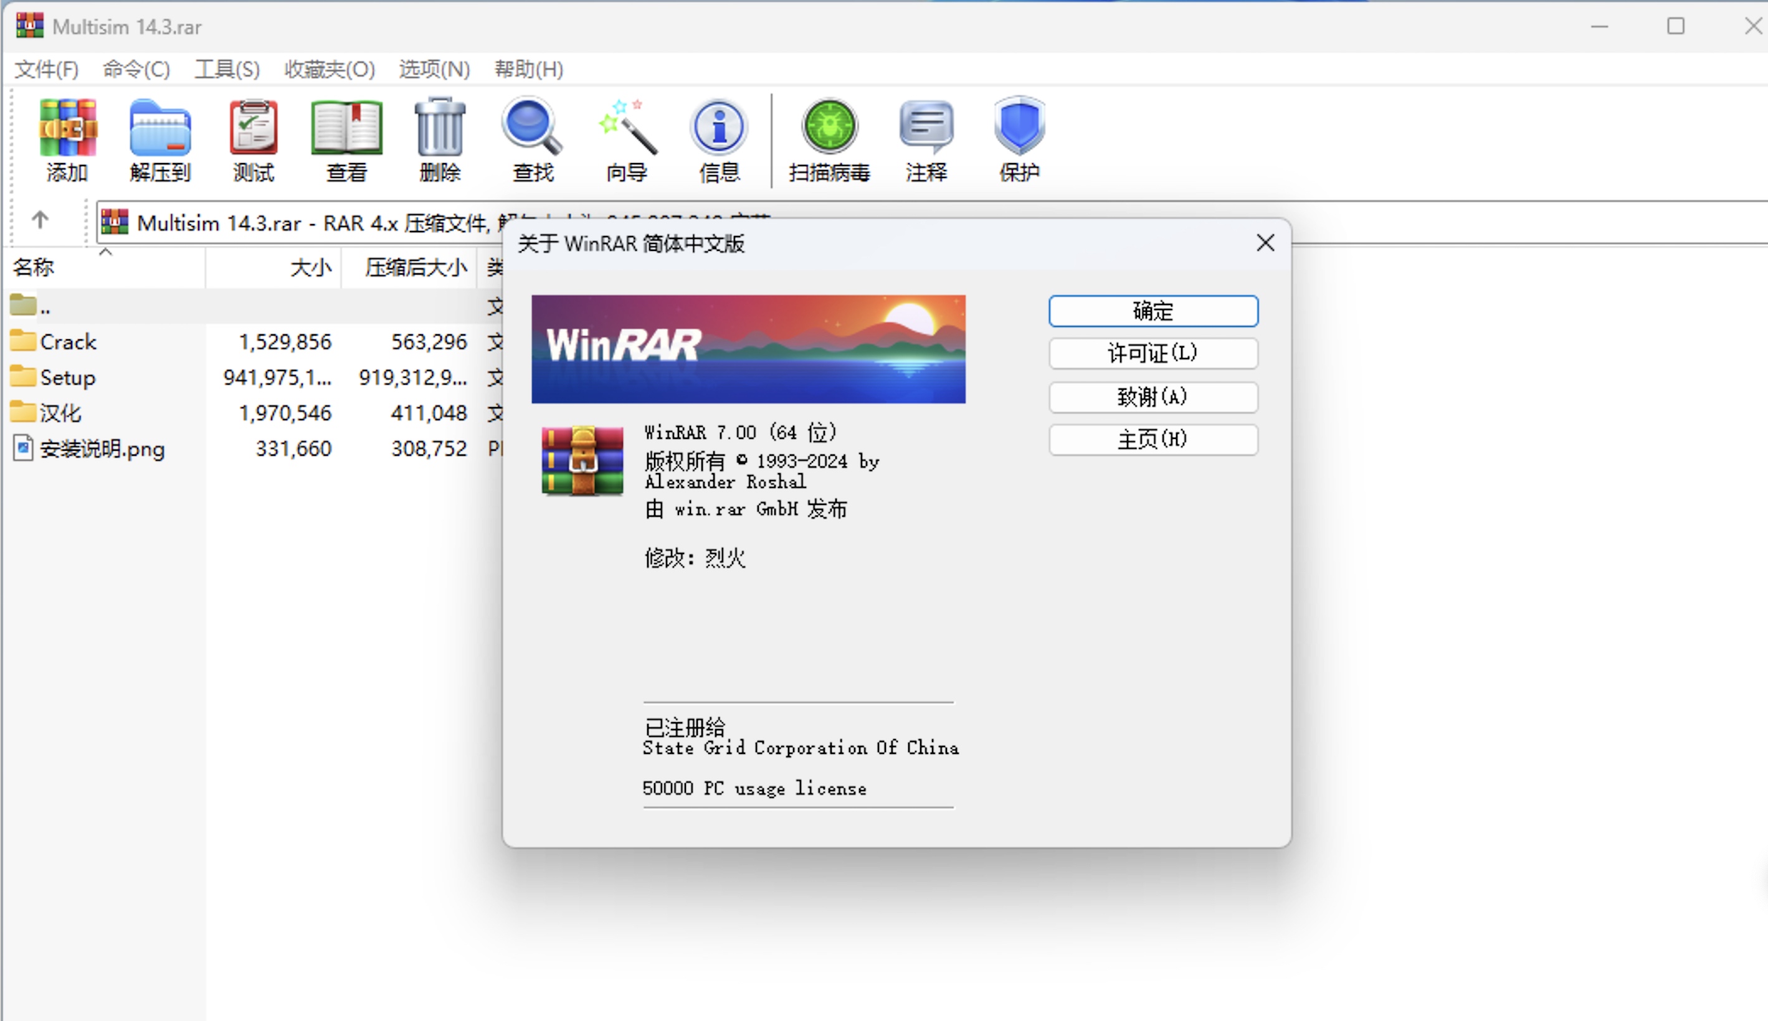The width and height of the screenshot is (1768, 1021).
Task: Click the 删除 (Delete) icon
Action: (x=439, y=139)
